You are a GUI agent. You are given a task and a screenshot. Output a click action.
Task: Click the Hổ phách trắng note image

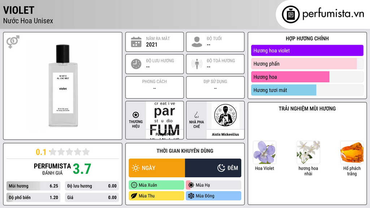(352, 152)
